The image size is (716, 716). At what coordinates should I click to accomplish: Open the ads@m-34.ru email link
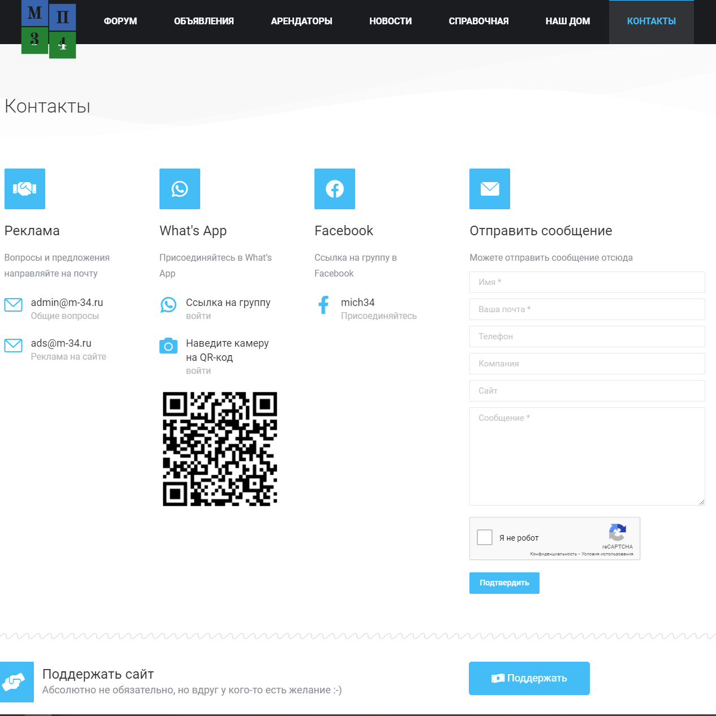pyautogui.click(x=61, y=343)
